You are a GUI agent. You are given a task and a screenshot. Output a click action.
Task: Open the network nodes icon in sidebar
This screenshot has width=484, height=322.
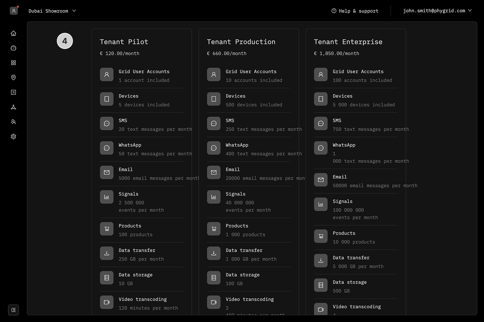pos(13,107)
